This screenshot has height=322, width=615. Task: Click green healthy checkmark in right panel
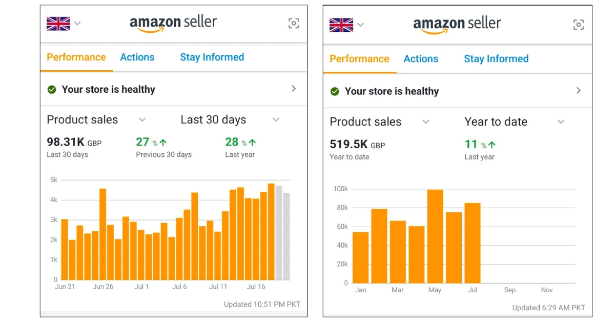click(335, 92)
